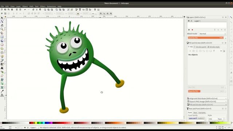Toggle scale stroke width affect button

[x=100, y=13]
